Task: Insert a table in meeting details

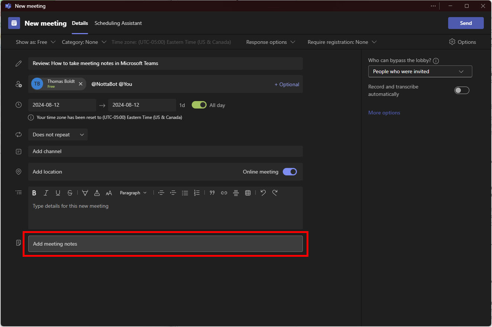Action: click(x=248, y=193)
